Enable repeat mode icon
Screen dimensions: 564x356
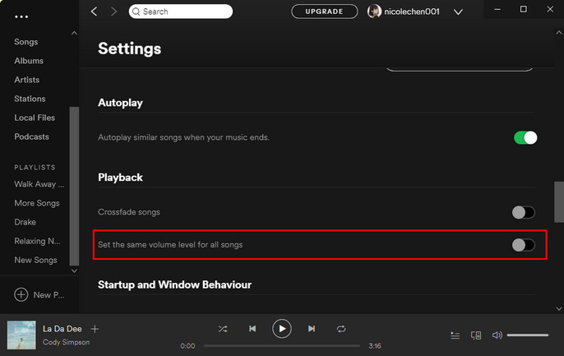click(341, 329)
